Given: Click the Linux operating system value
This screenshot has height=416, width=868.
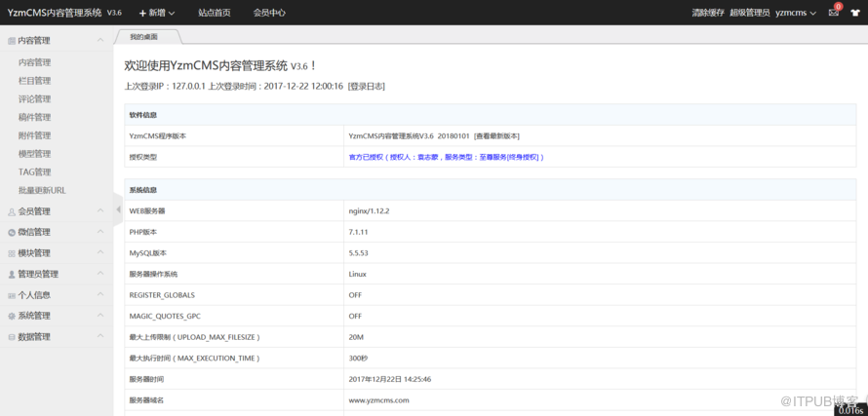Looking at the screenshot, I should [358, 275].
